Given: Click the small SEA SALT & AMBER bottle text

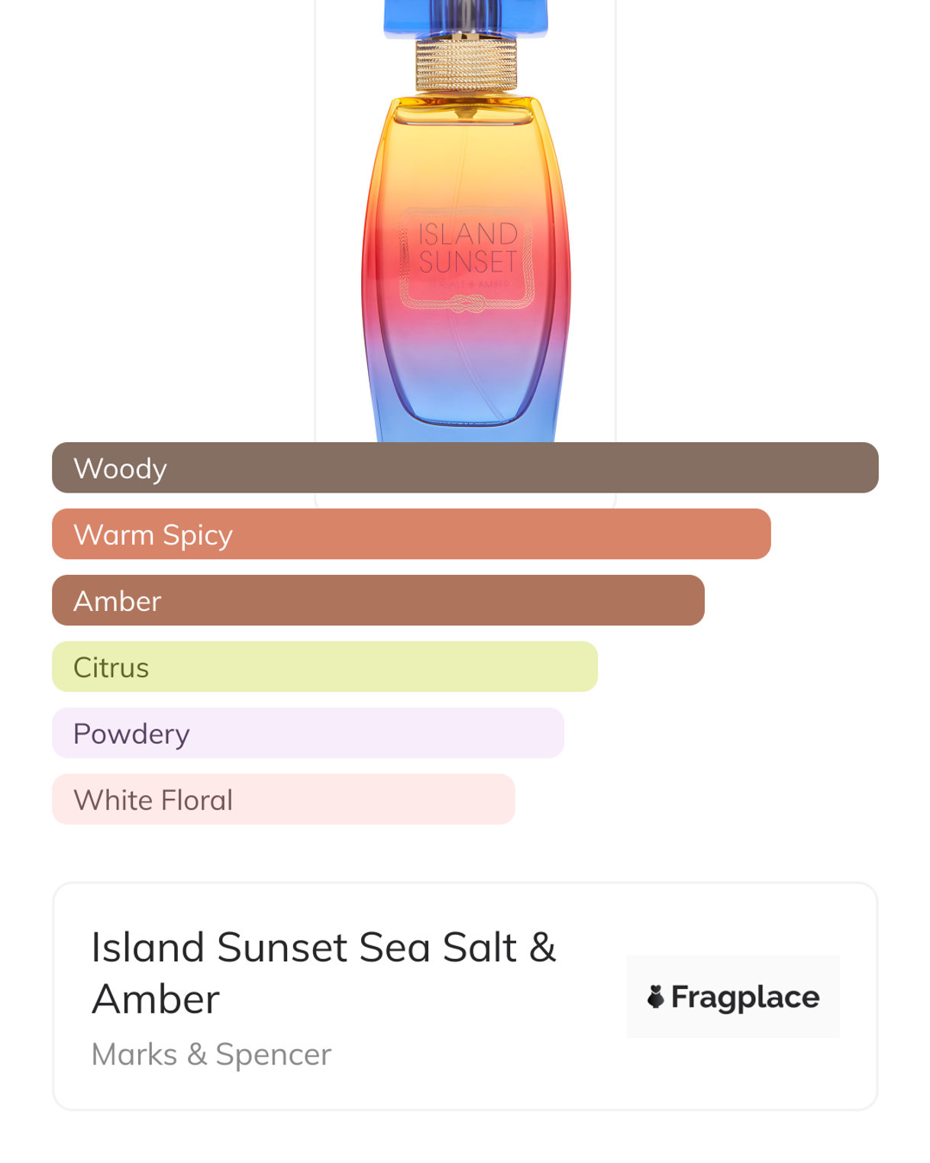Looking at the screenshot, I should [467, 284].
